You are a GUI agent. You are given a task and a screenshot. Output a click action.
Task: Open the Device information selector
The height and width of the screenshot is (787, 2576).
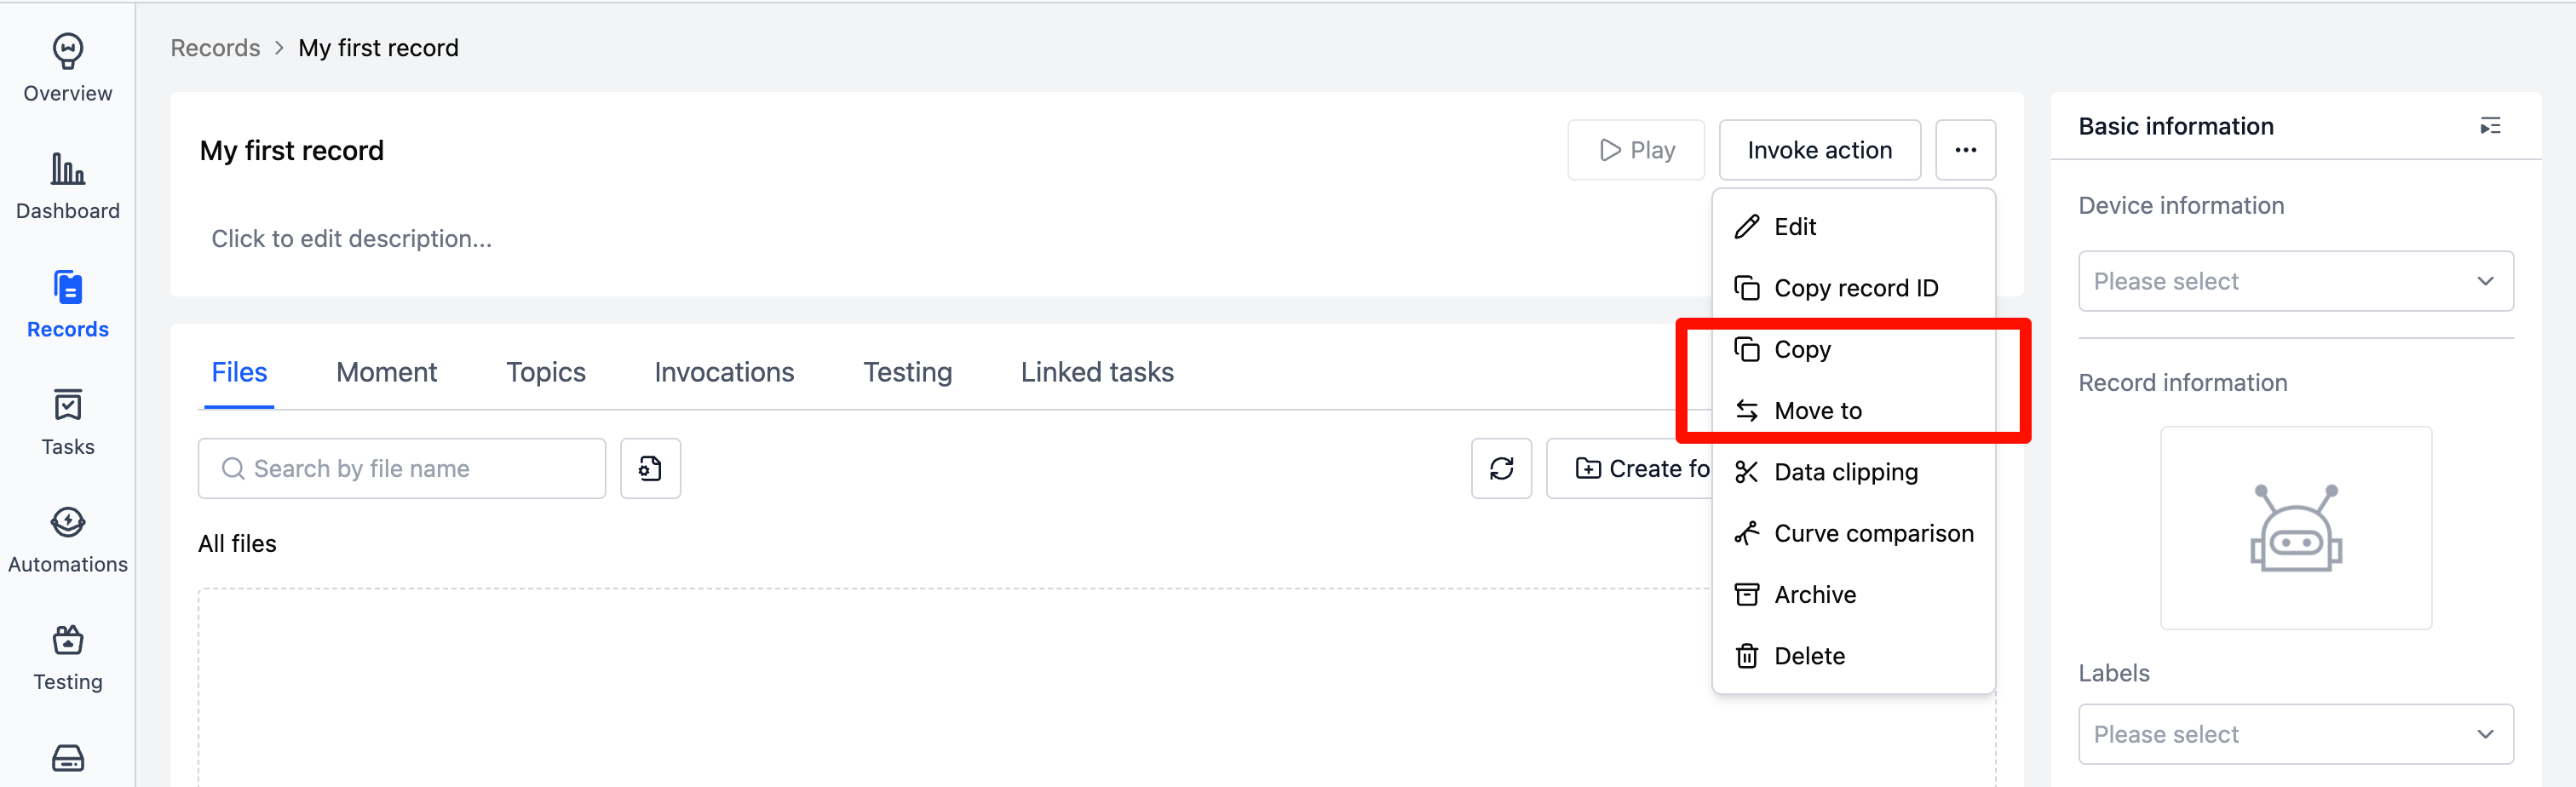point(2295,281)
